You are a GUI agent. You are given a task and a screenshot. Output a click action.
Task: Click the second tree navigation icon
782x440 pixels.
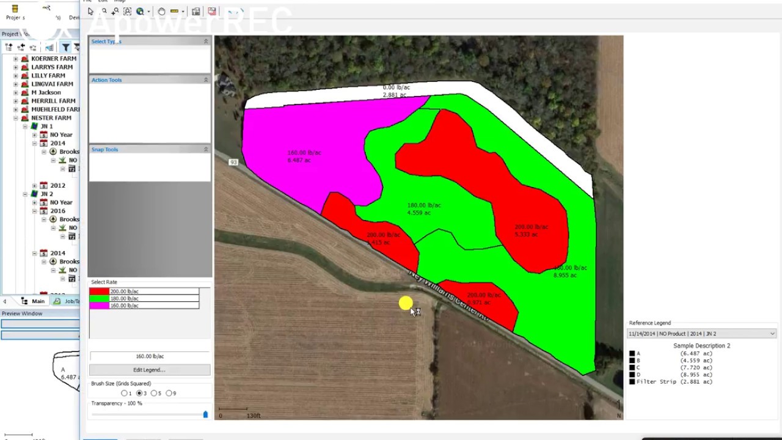click(x=21, y=47)
